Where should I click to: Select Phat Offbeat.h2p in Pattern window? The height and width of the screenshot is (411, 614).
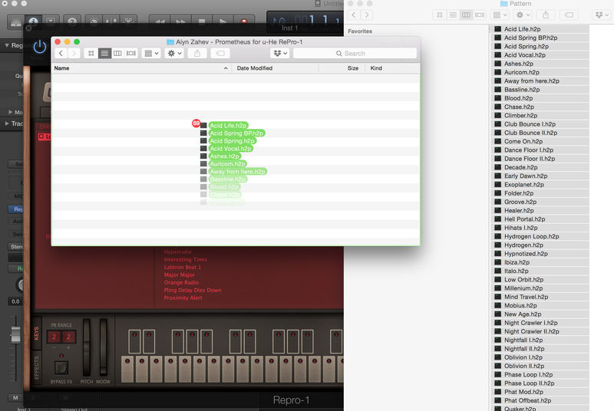(x=540, y=400)
